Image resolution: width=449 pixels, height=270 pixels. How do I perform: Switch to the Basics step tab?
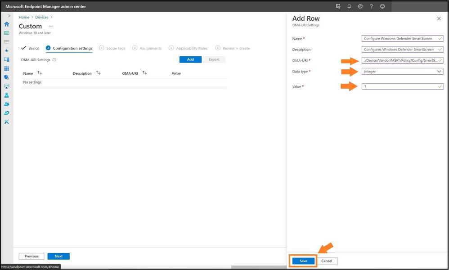[30, 48]
